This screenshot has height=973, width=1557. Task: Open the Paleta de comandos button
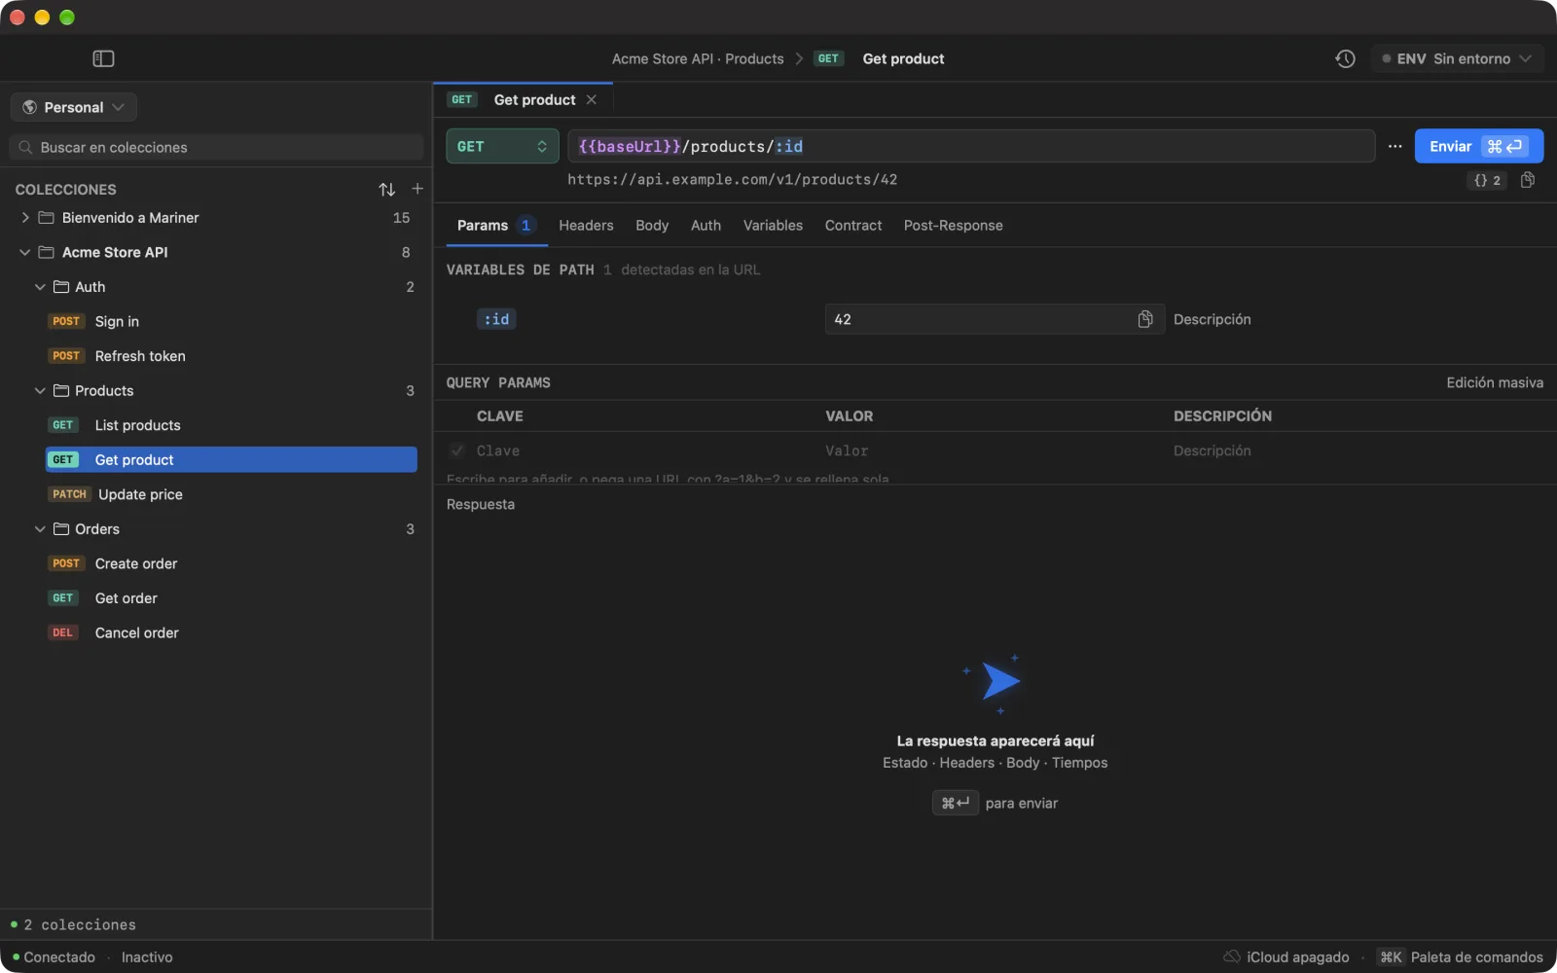(x=1461, y=956)
